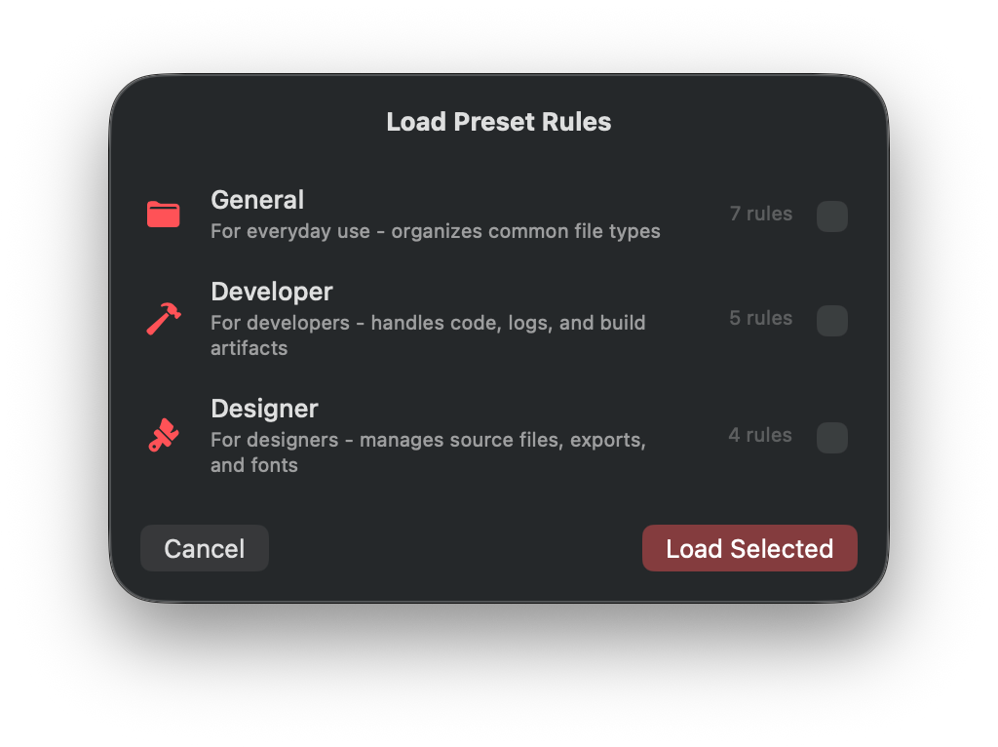
Task: Dismiss the dialog with Cancel
Action: [x=204, y=547]
